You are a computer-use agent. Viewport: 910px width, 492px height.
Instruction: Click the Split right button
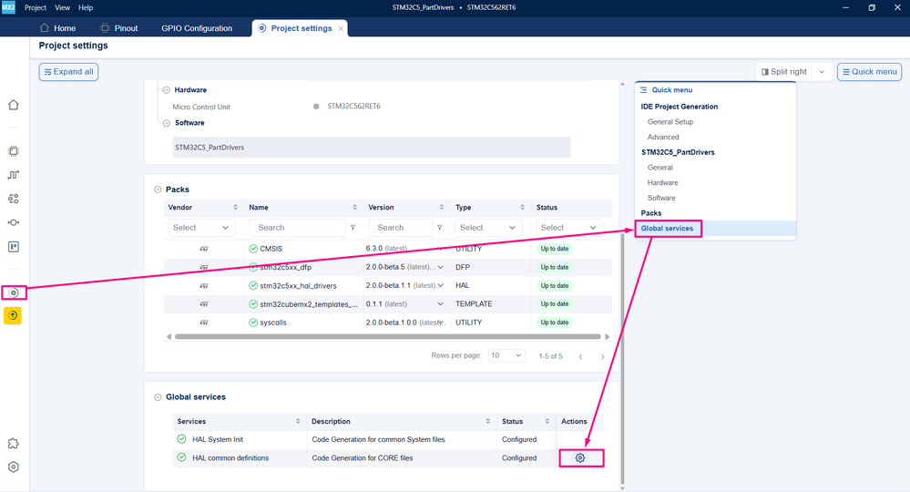click(x=784, y=72)
